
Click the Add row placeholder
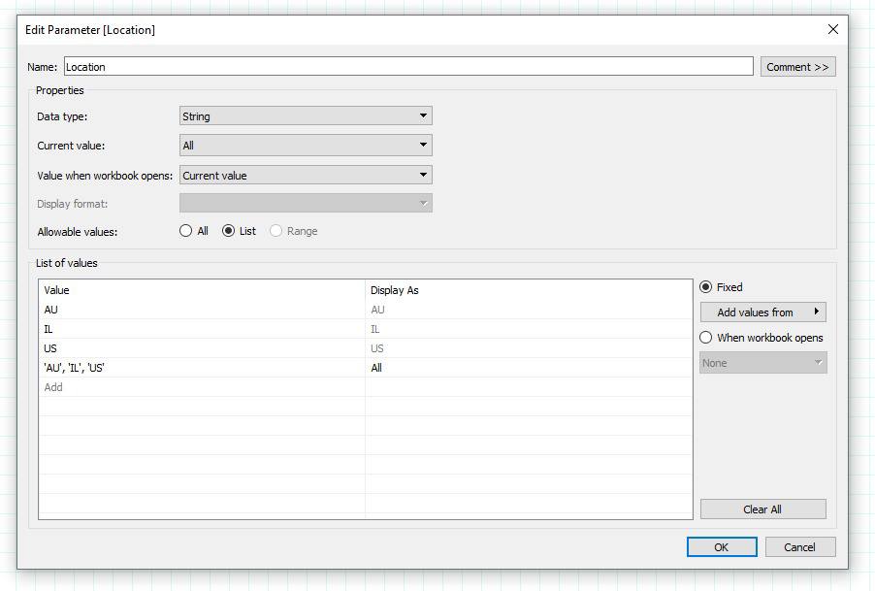tap(202, 387)
